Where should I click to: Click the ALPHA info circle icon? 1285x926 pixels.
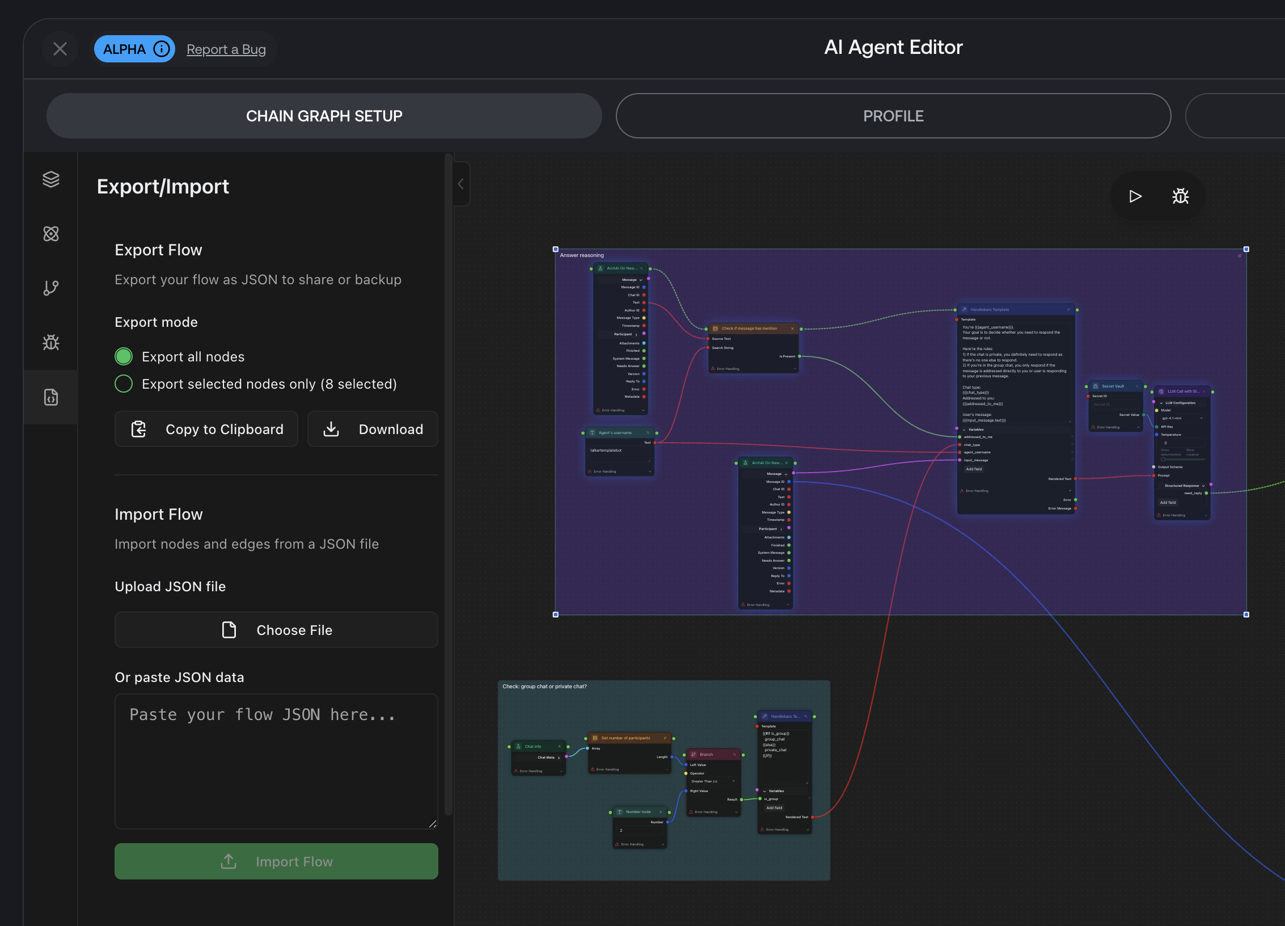pyautogui.click(x=162, y=49)
